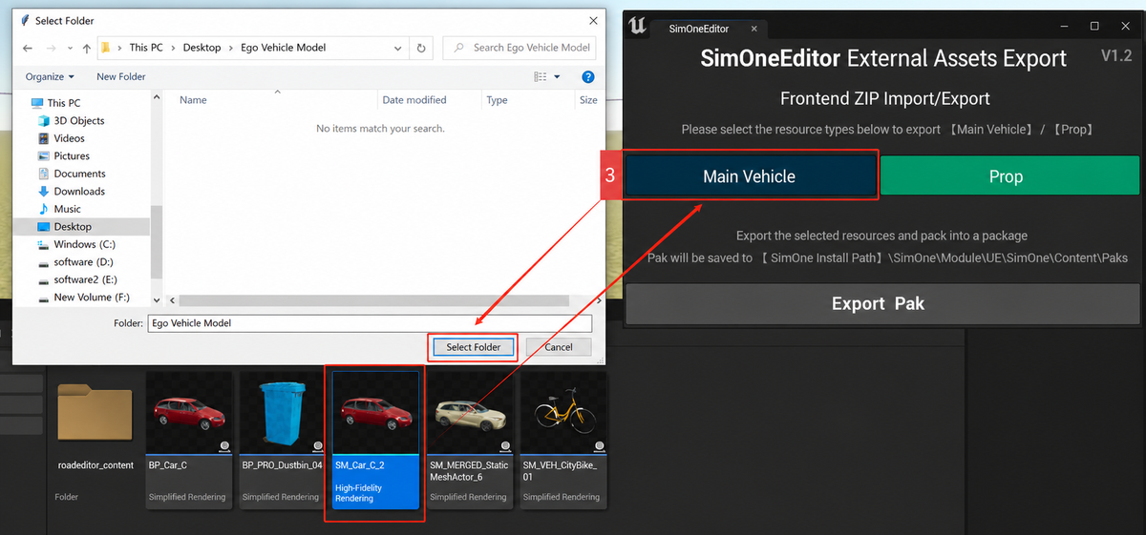The width and height of the screenshot is (1146, 535).
Task: Click New Folder in dialog toolbar
Action: coord(121,76)
